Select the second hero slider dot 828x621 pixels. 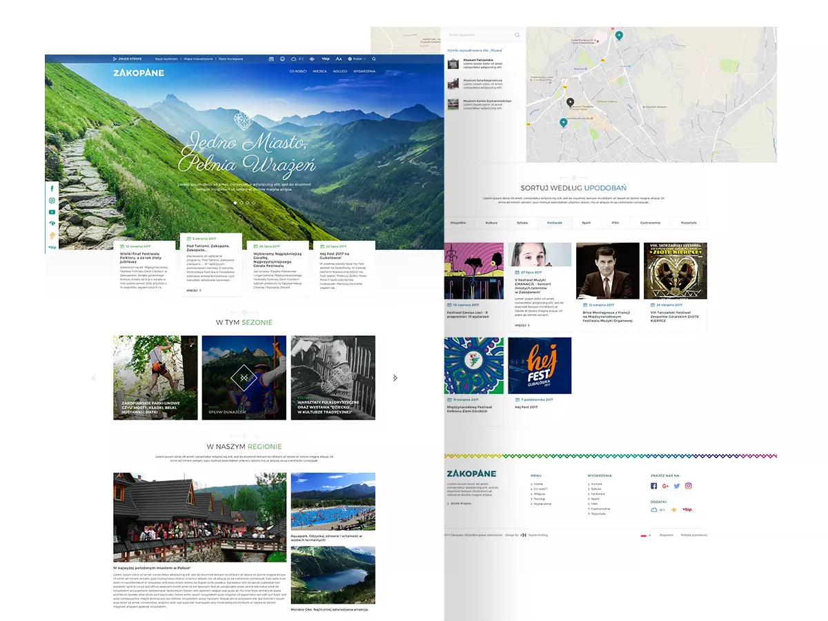click(x=242, y=204)
